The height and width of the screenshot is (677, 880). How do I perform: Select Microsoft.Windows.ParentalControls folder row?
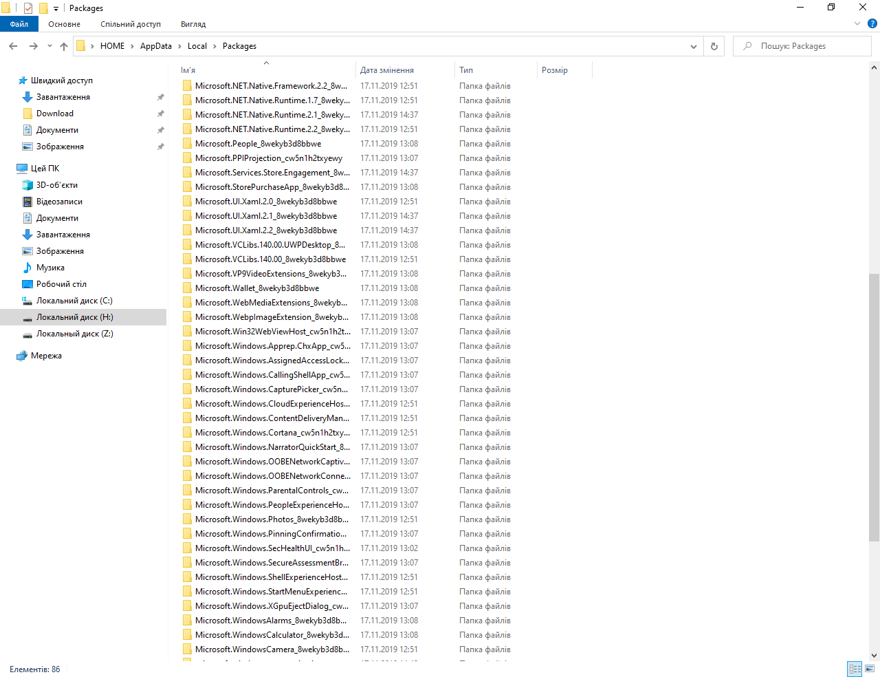385,491
